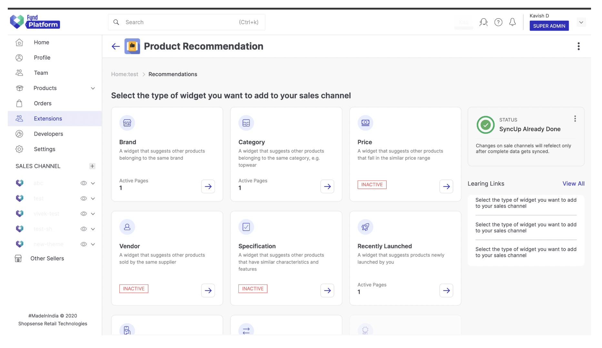This screenshot has height=348, width=602.
Task: Expand the Products submenu chevron
Action: (93, 88)
